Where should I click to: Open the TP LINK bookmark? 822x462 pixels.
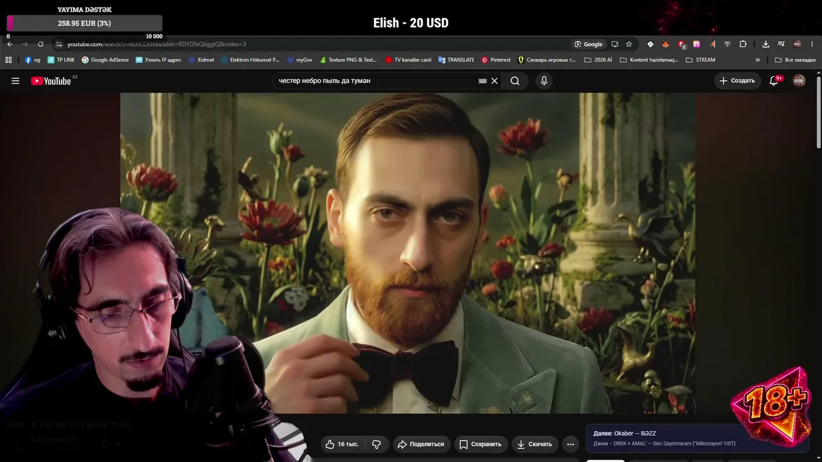61,60
